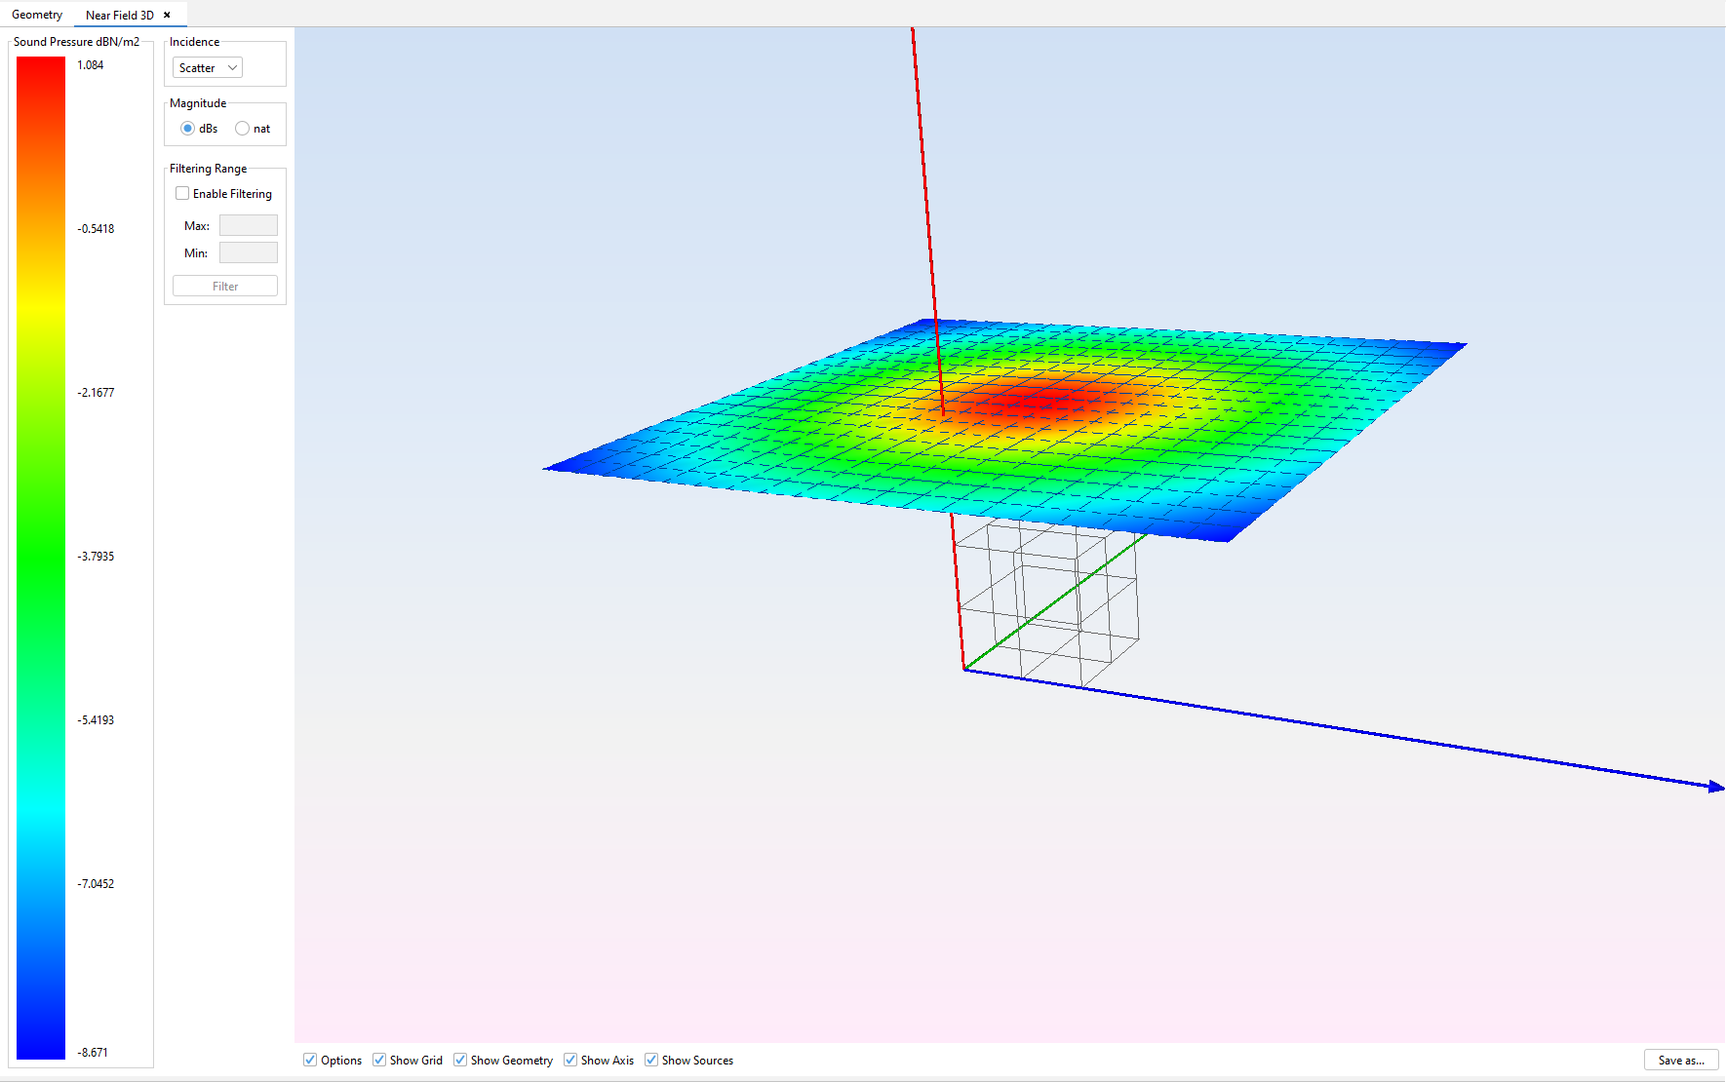Hide the grid with Show Grid
The height and width of the screenshot is (1082, 1726).
coord(379,1061)
